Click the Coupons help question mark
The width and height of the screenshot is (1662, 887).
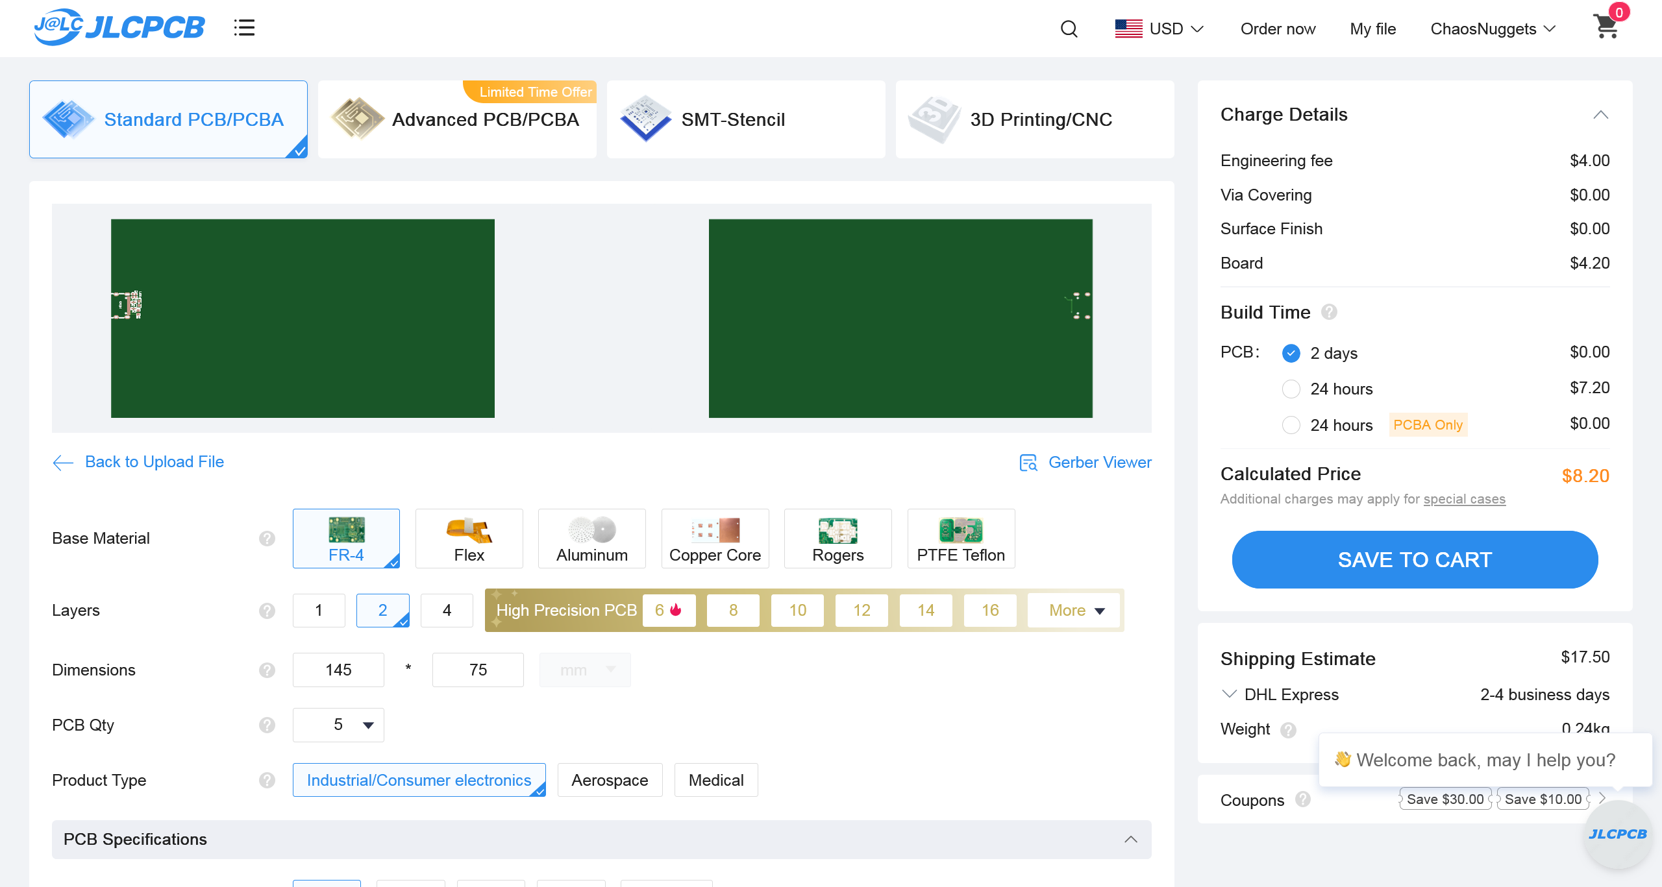click(1302, 799)
